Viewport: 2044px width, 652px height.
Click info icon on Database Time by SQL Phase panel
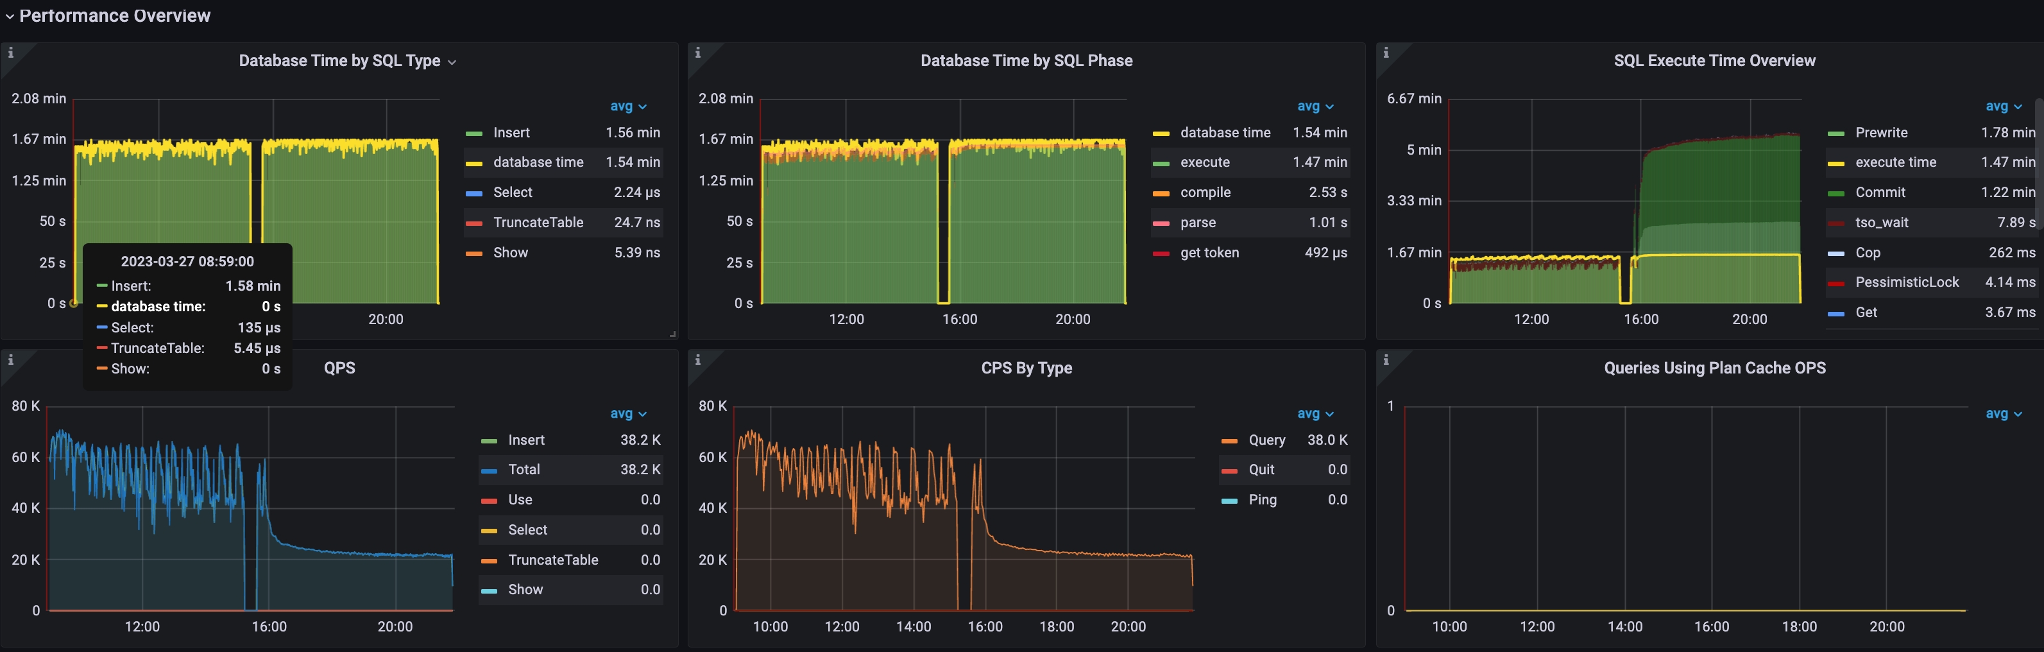tap(697, 51)
